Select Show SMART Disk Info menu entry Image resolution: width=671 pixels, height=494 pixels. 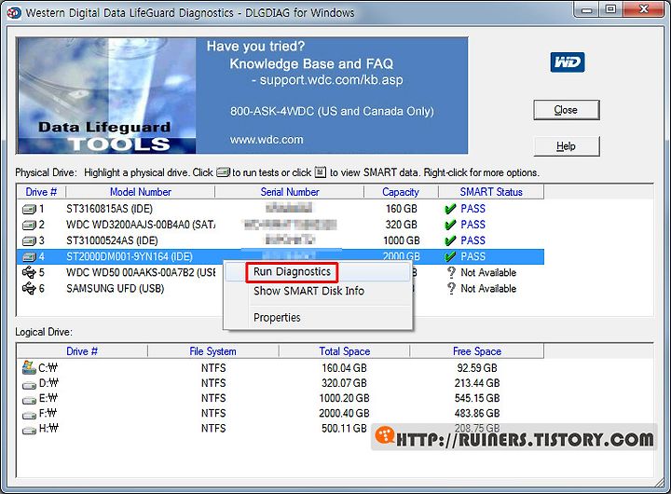point(308,291)
